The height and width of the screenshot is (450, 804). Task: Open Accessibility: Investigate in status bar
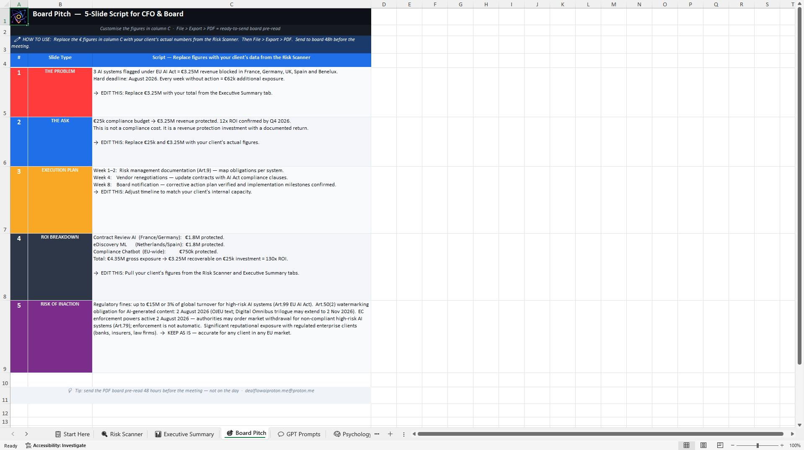(x=56, y=445)
